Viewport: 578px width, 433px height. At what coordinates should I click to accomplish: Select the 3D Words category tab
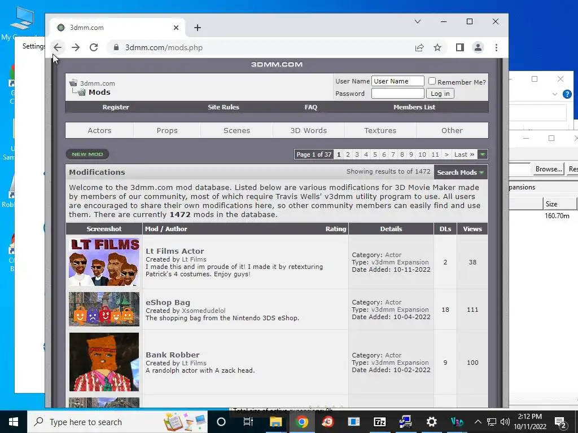(309, 130)
